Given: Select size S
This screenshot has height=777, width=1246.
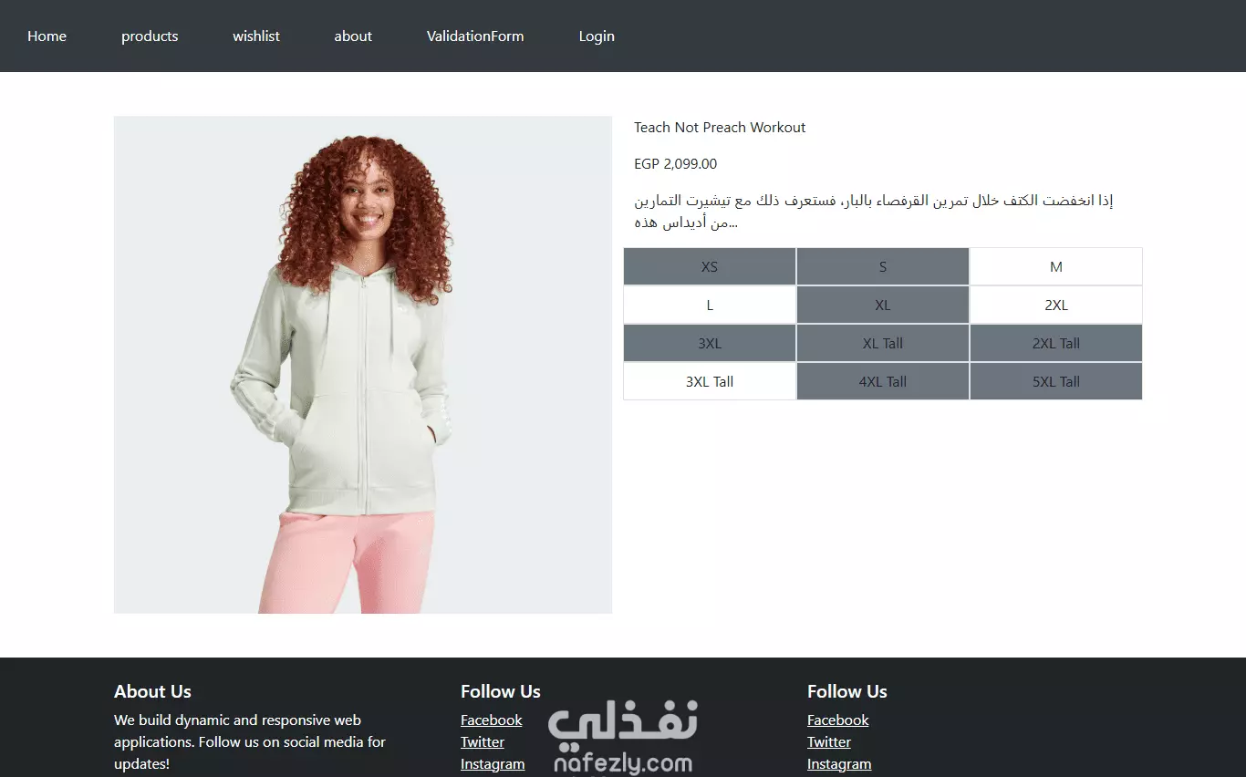Looking at the screenshot, I should [883, 266].
